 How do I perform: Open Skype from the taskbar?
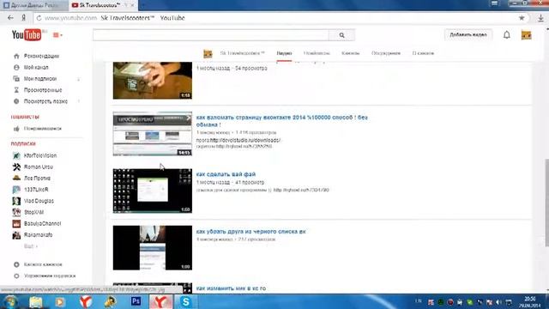pyautogui.click(x=185, y=301)
